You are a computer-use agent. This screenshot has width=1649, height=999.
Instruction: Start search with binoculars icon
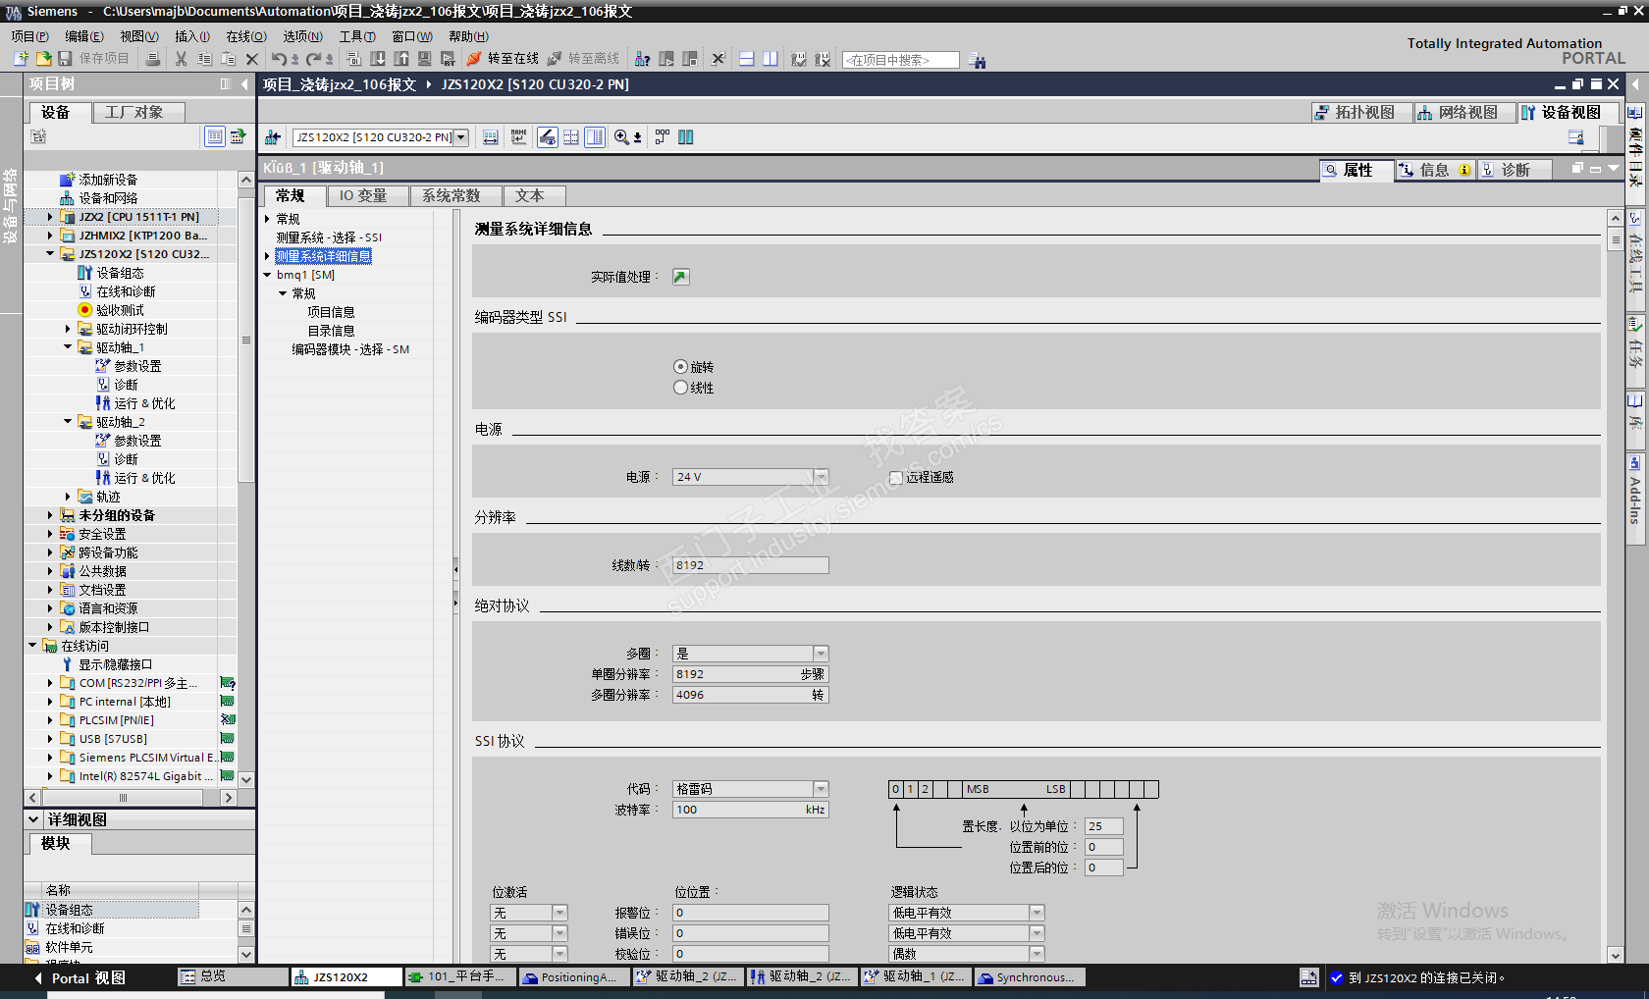(978, 60)
